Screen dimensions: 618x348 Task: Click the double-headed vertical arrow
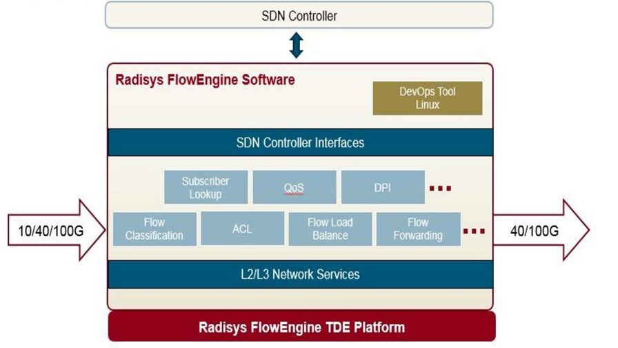point(297,46)
